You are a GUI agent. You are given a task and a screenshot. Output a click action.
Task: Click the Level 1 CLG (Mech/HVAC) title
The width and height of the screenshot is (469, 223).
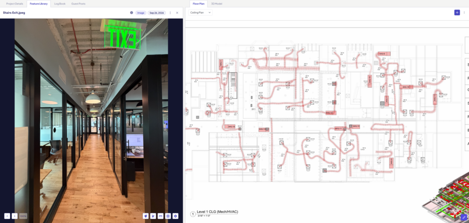coord(218,212)
